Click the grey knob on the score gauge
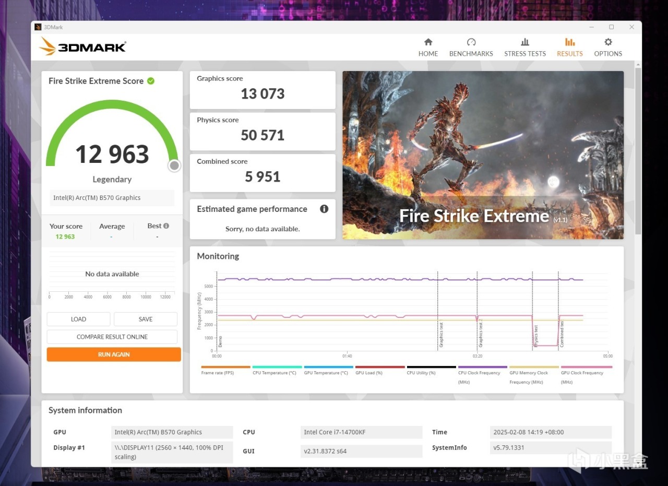 (x=174, y=165)
